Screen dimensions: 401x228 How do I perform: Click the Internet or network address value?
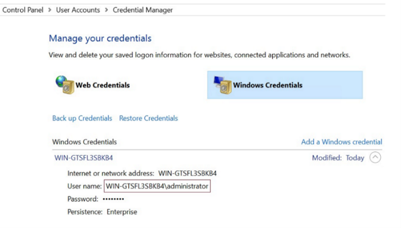point(188,174)
